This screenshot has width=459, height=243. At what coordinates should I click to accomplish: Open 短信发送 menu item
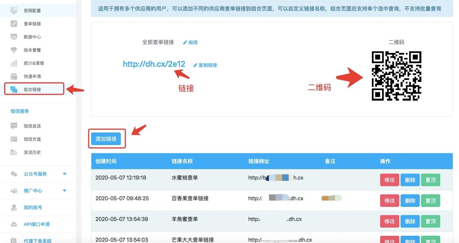[x=32, y=126]
